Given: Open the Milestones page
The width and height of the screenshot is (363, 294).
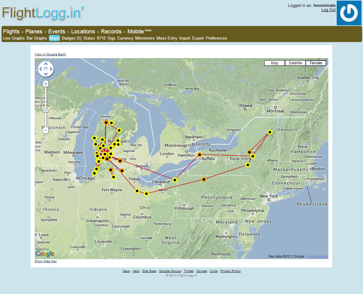Looking at the screenshot, I should click(145, 38).
